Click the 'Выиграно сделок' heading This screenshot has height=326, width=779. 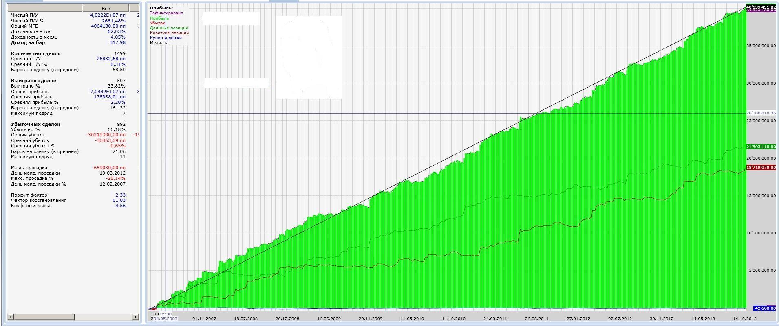33,81
